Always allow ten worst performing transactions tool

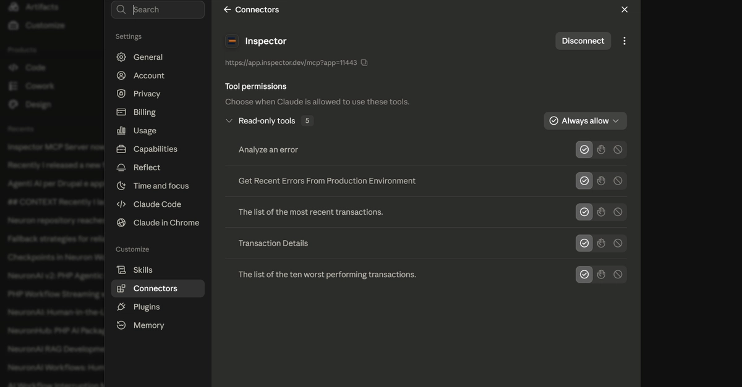tap(584, 274)
